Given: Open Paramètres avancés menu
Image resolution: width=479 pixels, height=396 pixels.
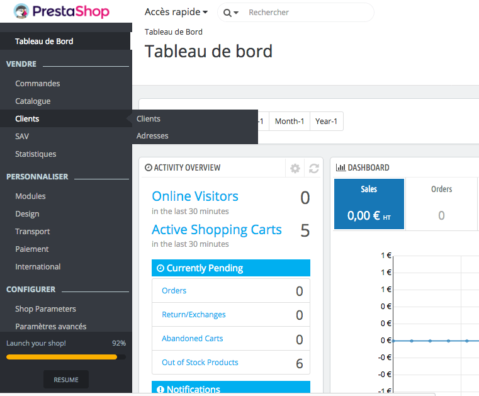Looking at the screenshot, I should [51, 326].
